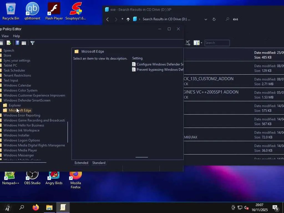Select the Windows Logon Options tree node
284x213 pixels.
point(22,140)
